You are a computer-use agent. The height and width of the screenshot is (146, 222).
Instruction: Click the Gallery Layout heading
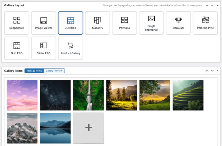14,5
